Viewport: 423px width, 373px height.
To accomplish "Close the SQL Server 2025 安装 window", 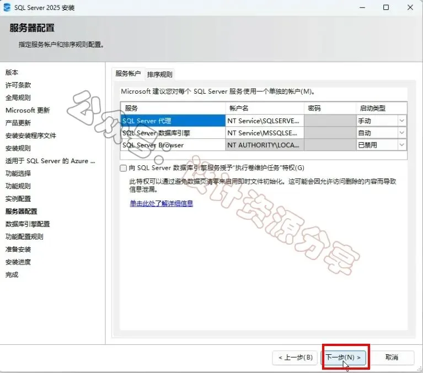I will [x=410, y=8].
